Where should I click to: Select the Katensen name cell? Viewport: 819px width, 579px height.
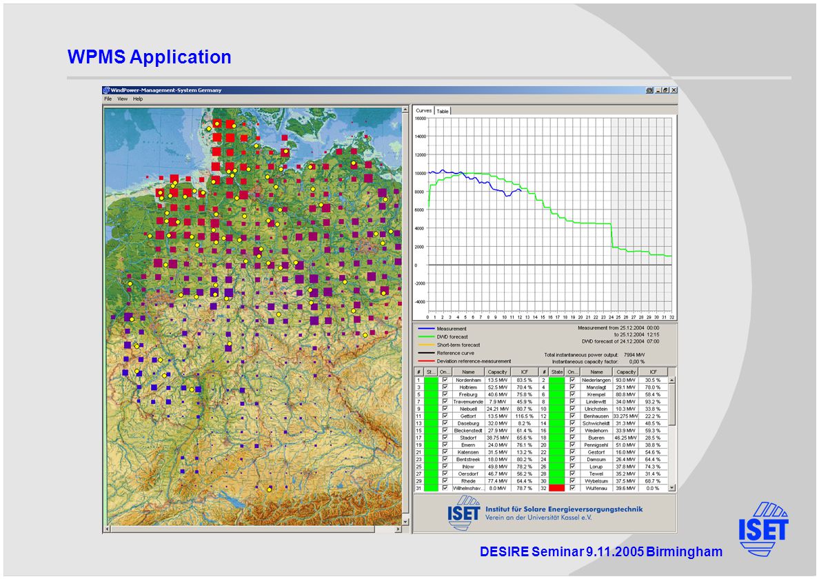[x=468, y=452]
